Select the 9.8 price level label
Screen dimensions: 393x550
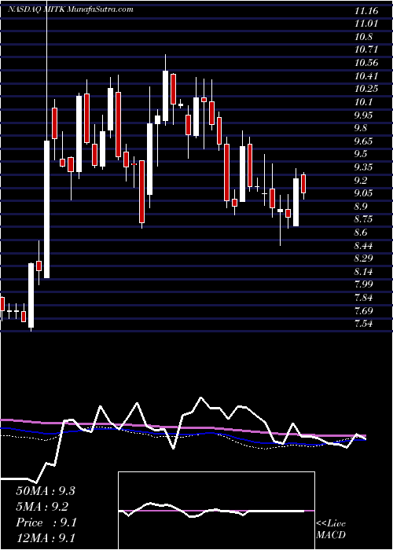(362, 128)
